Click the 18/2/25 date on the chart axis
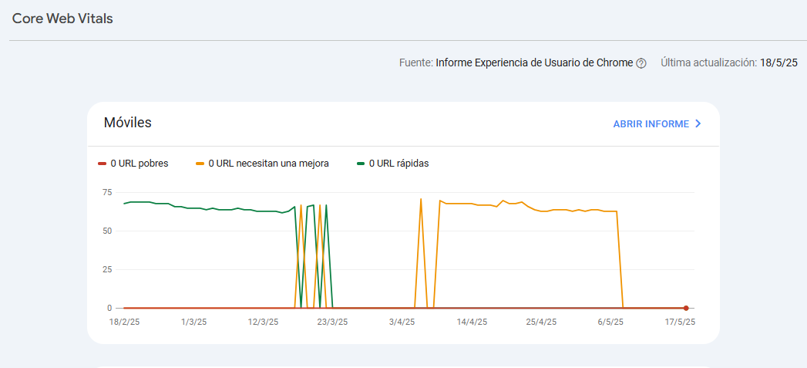Viewport: 807px width, 368px height. (x=123, y=322)
